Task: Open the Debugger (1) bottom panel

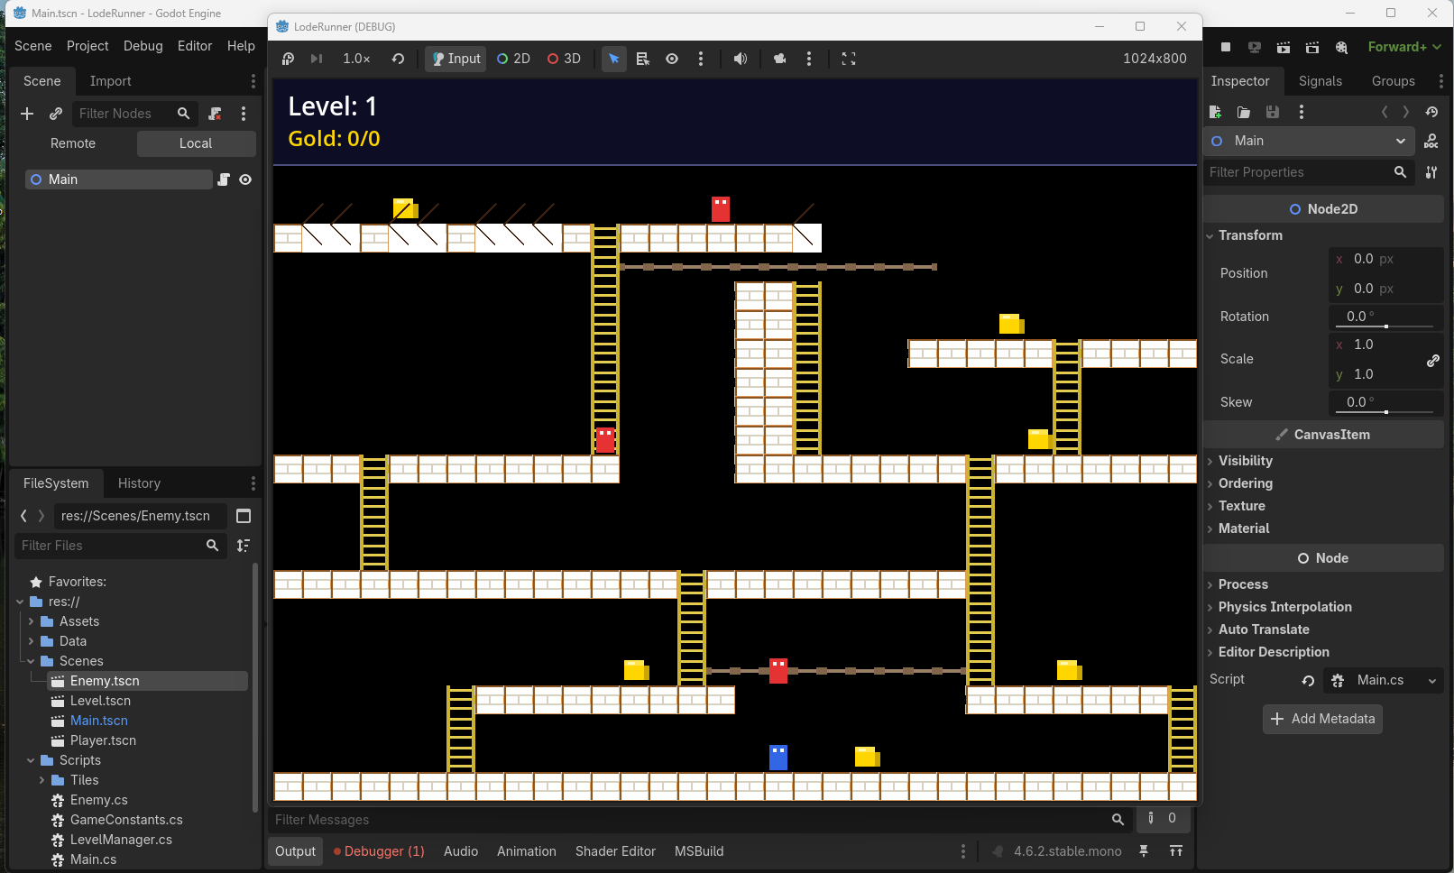Action: click(x=379, y=851)
